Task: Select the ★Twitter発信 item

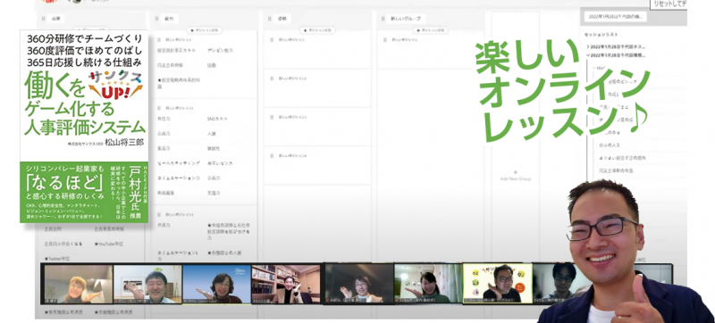Action: [x=57, y=259]
